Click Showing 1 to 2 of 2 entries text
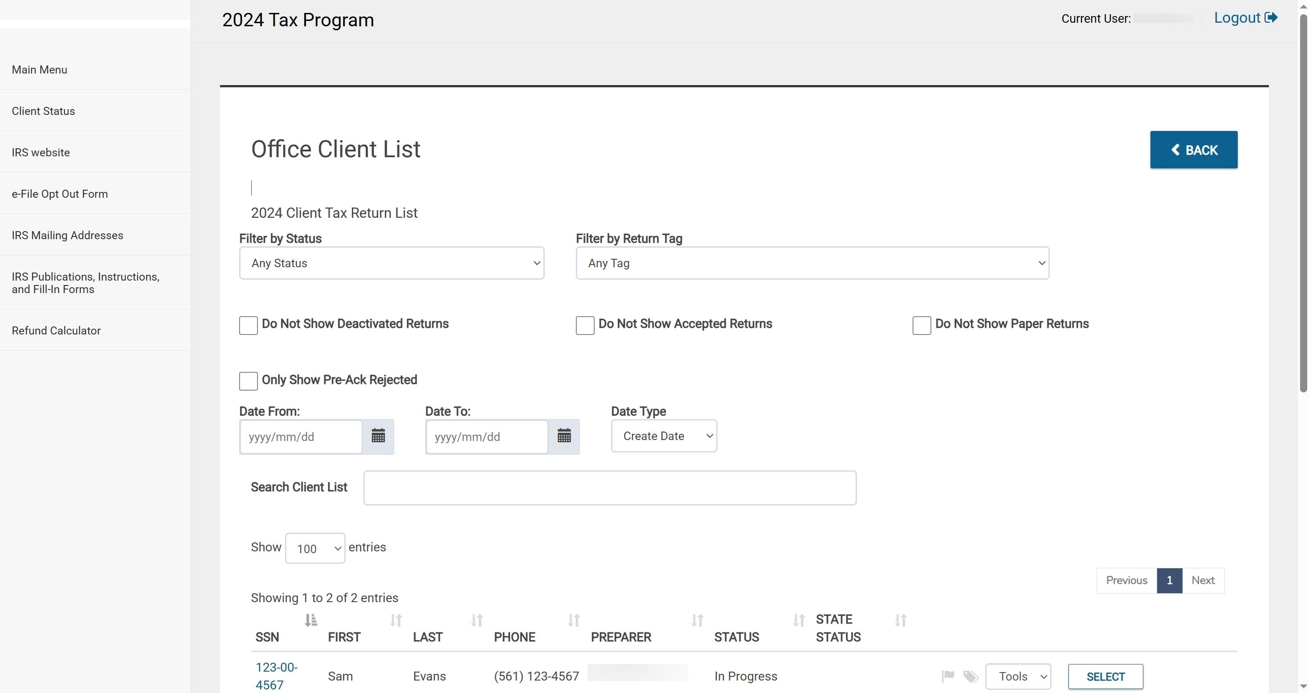 point(324,598)
